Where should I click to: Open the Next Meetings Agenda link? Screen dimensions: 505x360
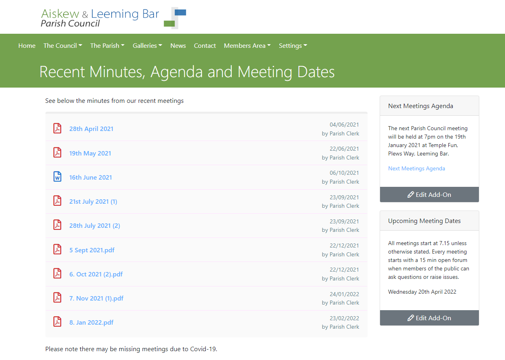pos(416,168)
